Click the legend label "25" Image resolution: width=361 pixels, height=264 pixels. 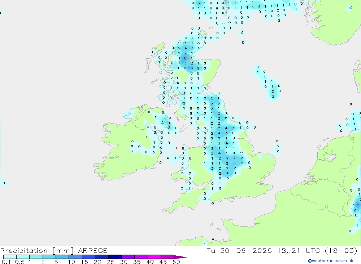click(x=110, y=262)
